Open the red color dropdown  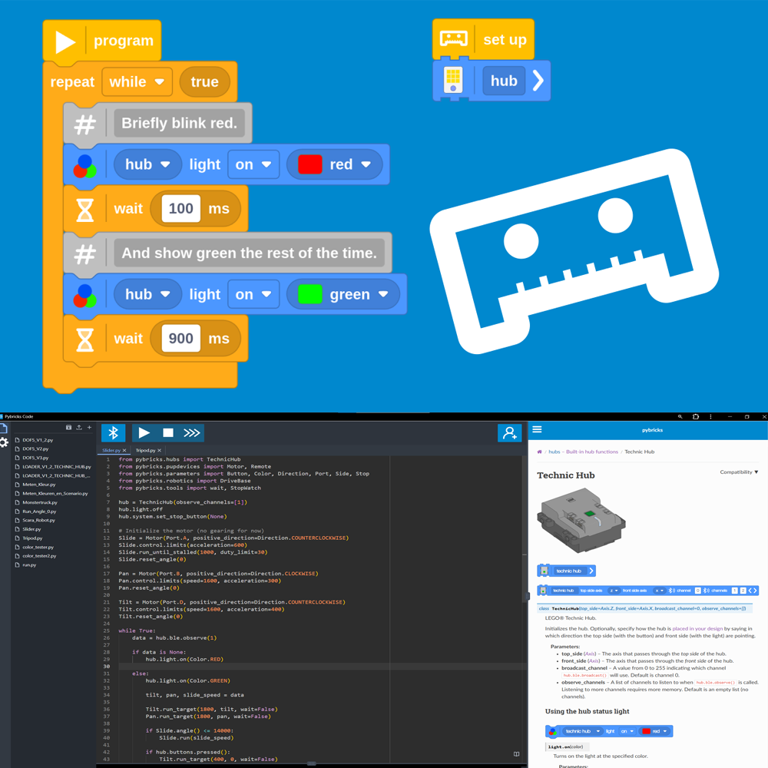coord(335,164)
